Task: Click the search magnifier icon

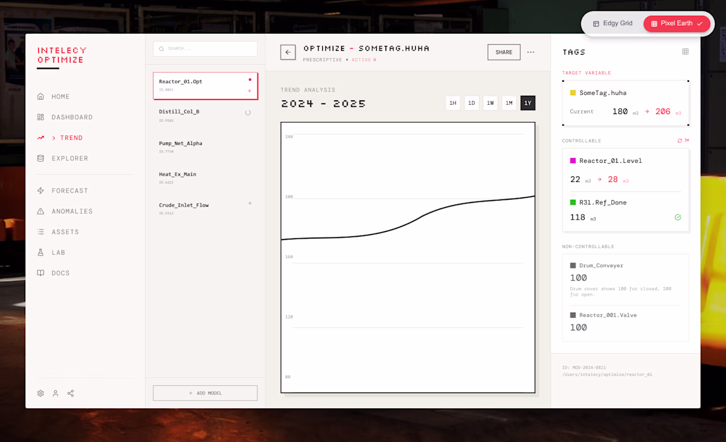Action: click(161, 49)
